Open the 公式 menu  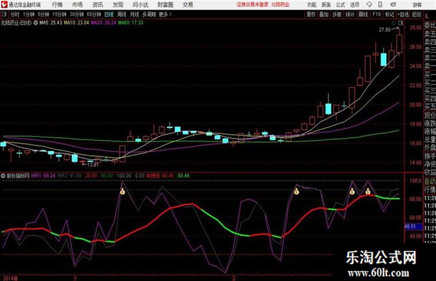click(x=340, y=5)
